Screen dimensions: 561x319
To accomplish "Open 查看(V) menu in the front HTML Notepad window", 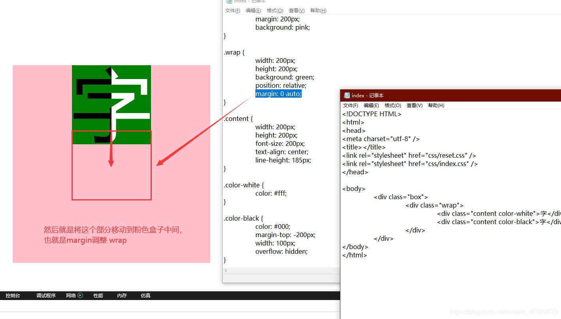I will (x=415, y=106).
